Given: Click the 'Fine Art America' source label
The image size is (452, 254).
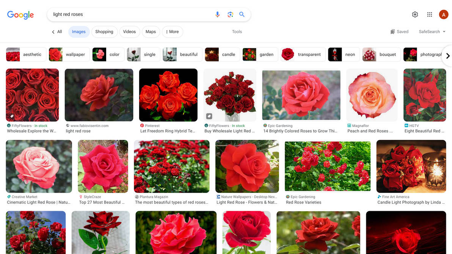Looking at the screenshot, I should click(396, 197).
